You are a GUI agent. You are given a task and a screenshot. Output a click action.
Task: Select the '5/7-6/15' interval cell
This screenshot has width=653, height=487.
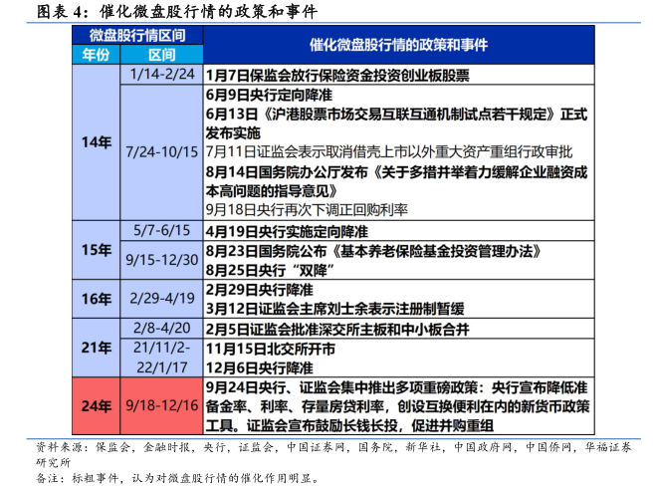click(162, 229)
